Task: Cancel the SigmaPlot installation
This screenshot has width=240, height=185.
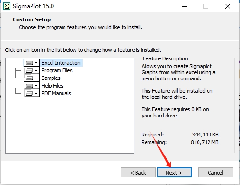Action: (216, 173)
